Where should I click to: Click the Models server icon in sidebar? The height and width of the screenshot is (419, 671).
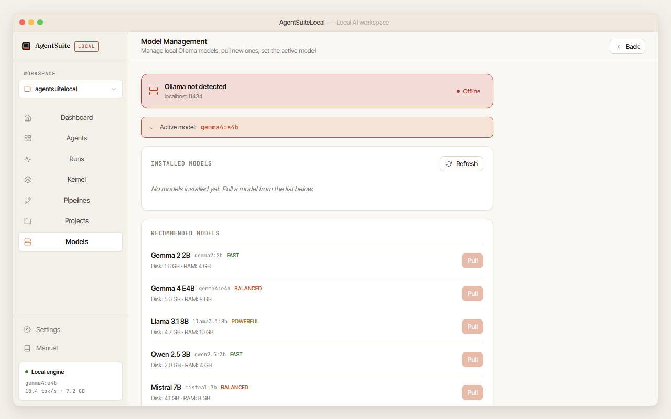(x=28, y=242)
